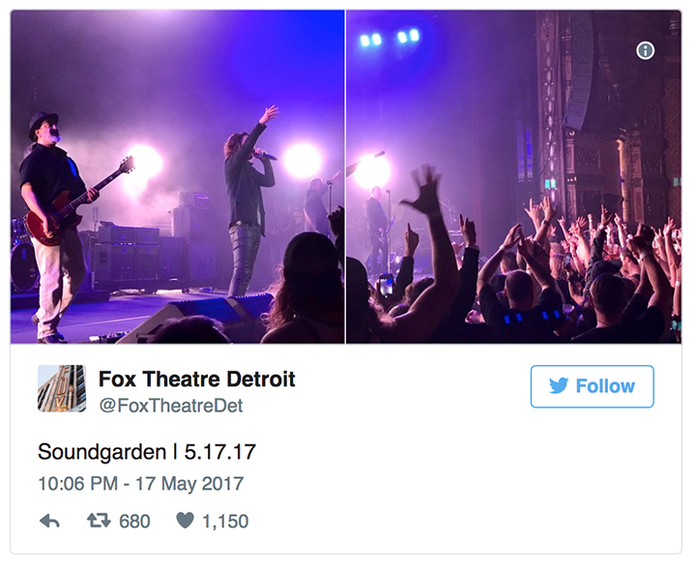The image size is (696, 562).
Task: Open the @FoxTheatreDet handle link
Action: pos(171,406)
